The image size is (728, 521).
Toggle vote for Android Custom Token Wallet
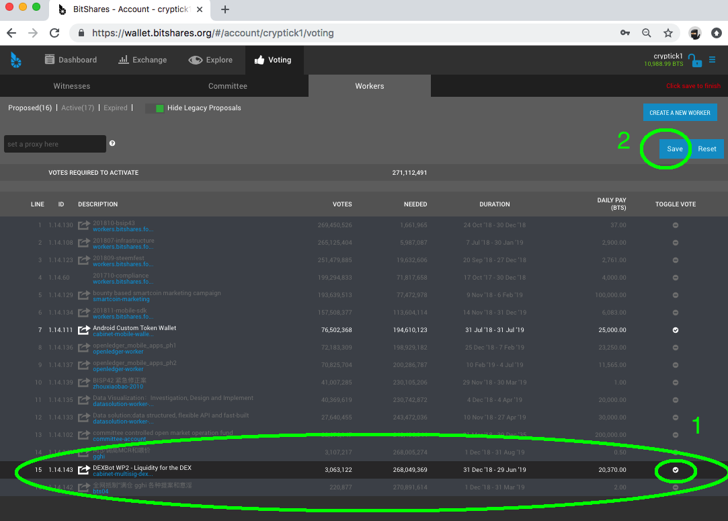pos(676,330)
